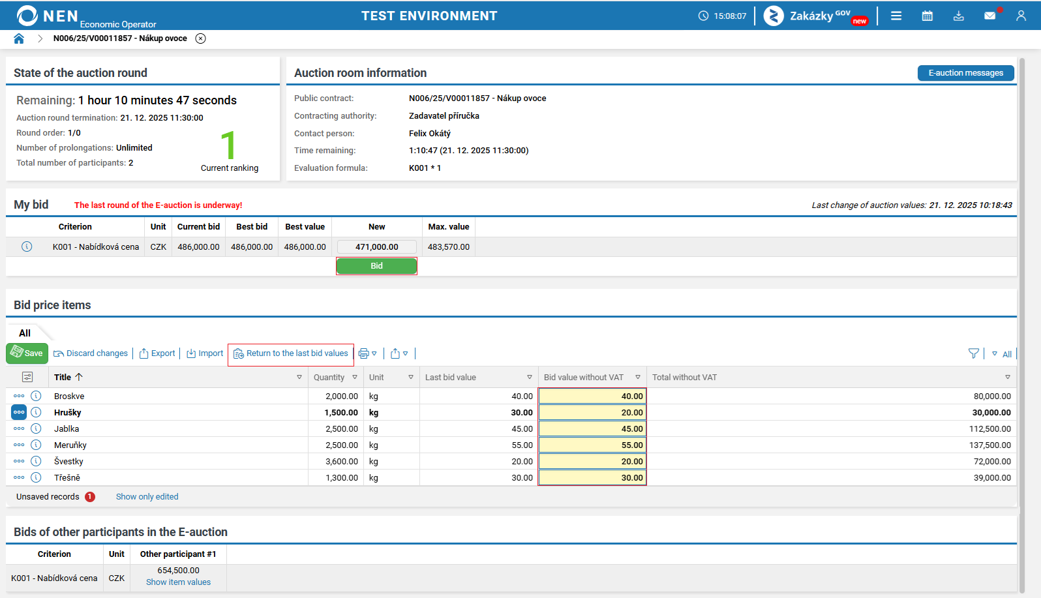Open the hamburger menu icon in header
Image resolution: width=1041 pixels, height=598 pixels.
click(x=896, y=16)
